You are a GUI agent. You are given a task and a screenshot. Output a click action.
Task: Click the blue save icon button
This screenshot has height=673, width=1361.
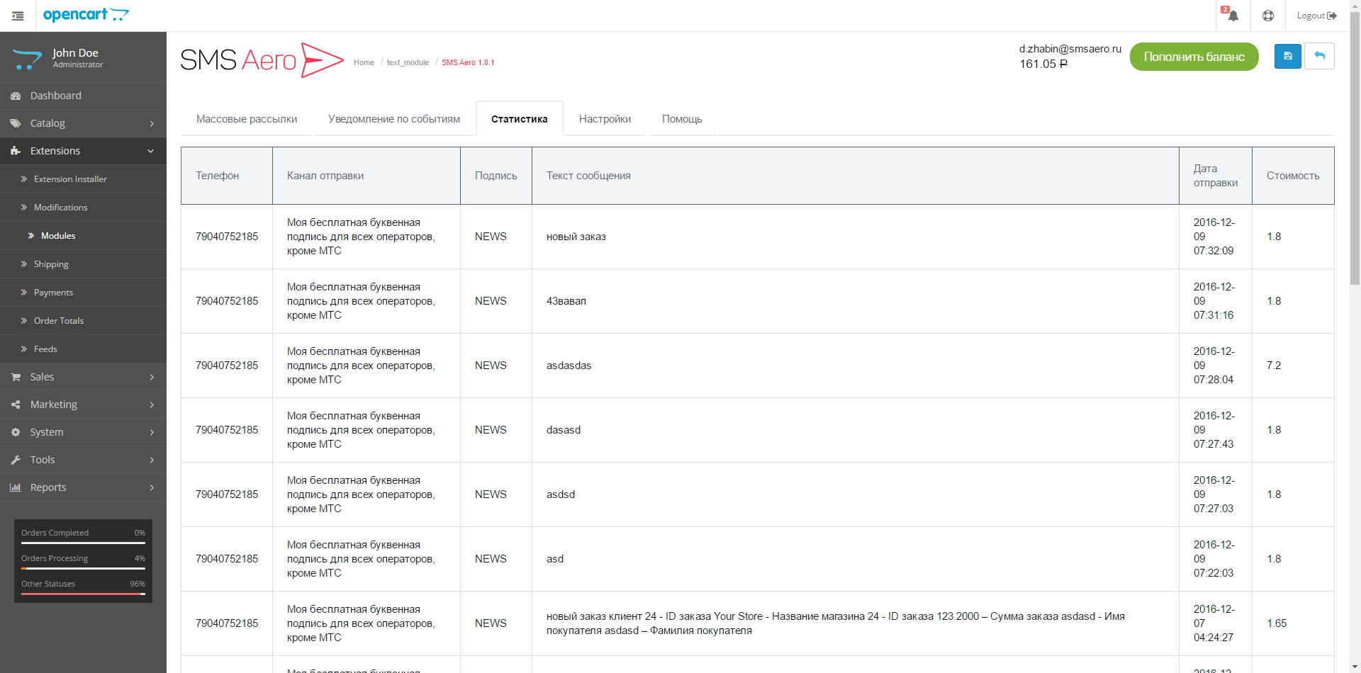pos(1288,56)
